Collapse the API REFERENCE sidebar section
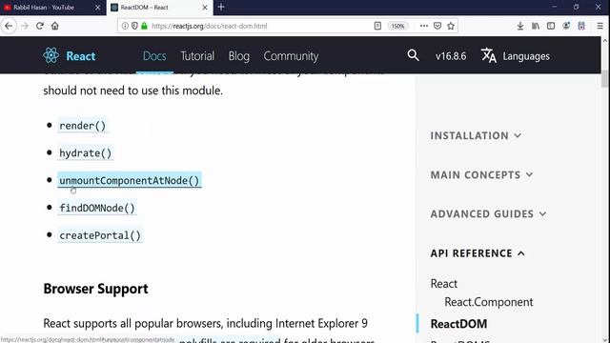 [478, 253]
